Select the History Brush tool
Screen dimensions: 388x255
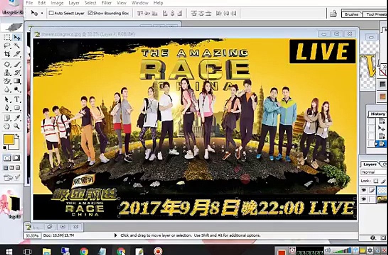pos(17,73)
